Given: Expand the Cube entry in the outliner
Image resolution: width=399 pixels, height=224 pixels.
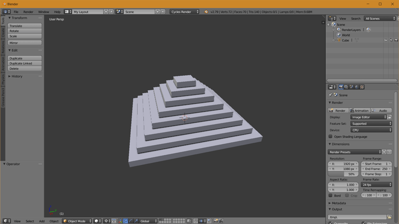Looking at the screenshot, I should click(334, 40).
